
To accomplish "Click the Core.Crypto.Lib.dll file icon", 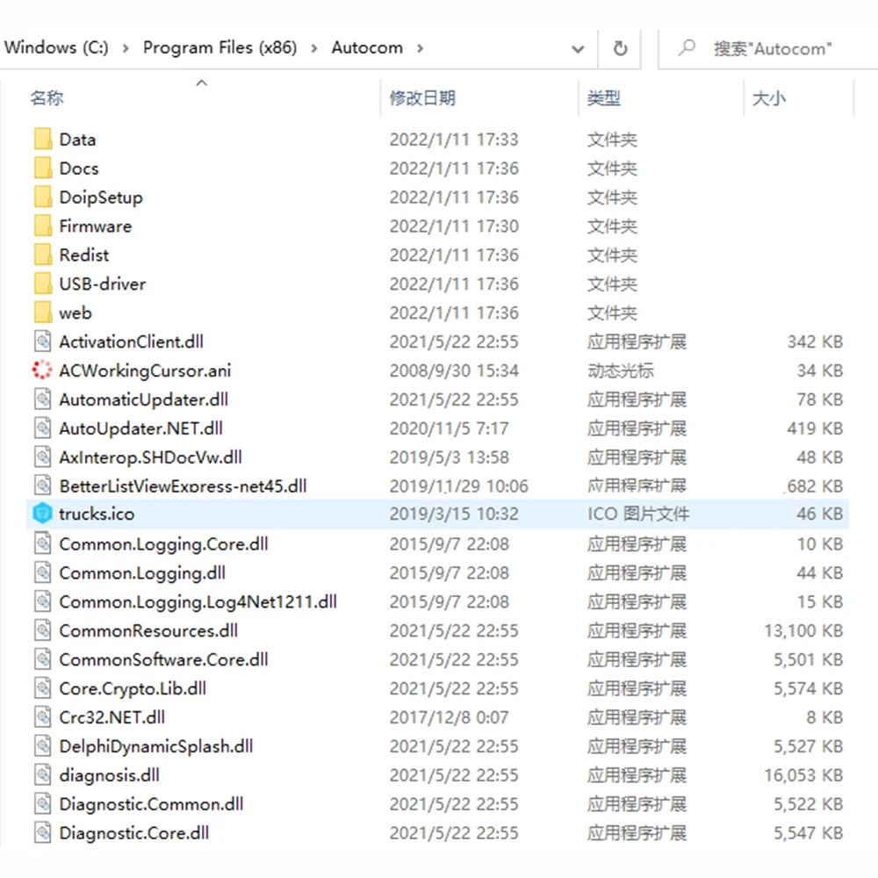I will point(42,688).
